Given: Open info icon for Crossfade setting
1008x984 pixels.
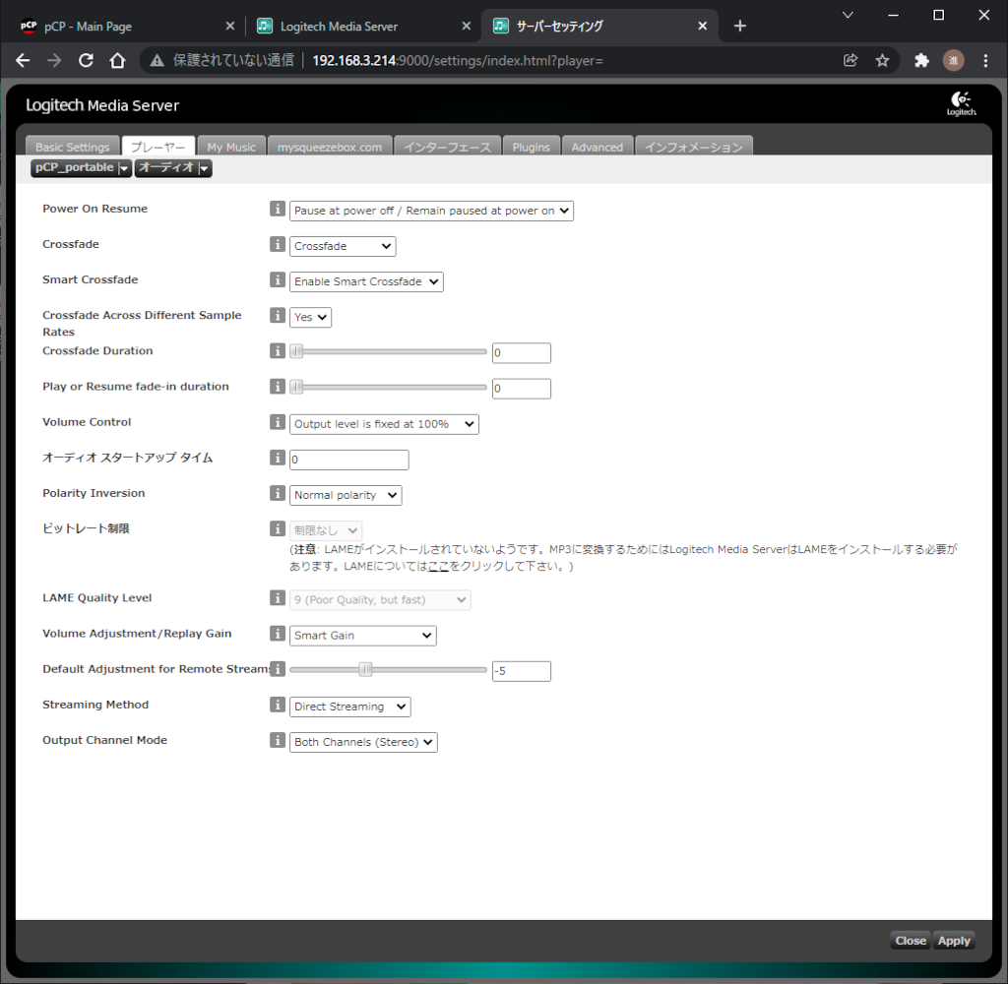Looking at the screenshot, I should click(x=277, y=244).
